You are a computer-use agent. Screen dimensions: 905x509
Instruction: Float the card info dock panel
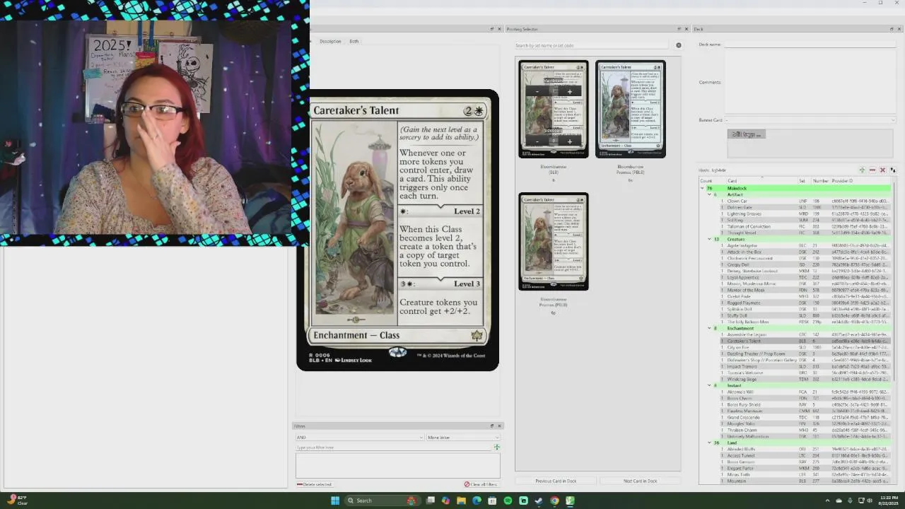(x=492, y=29)
